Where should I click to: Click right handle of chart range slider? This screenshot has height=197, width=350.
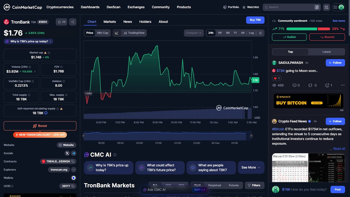click(251, 135)
